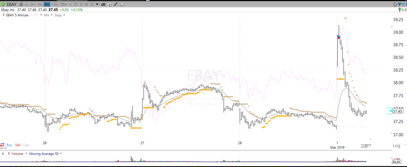Click the company name 'Ebay Inc'

click(8, 10)
